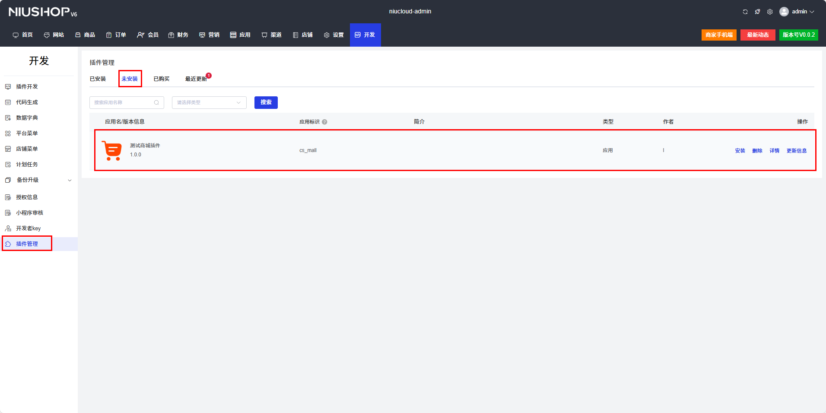Screen dimensions: 826x413
Task: Click the orange shopping cart plugin icon
Action: click(x=112, y=150)
